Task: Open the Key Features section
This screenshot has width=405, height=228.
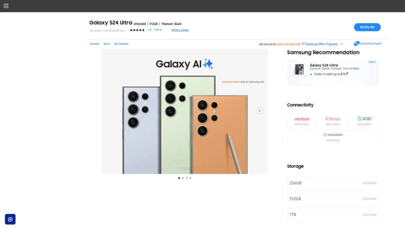Action: coord(121,44)
